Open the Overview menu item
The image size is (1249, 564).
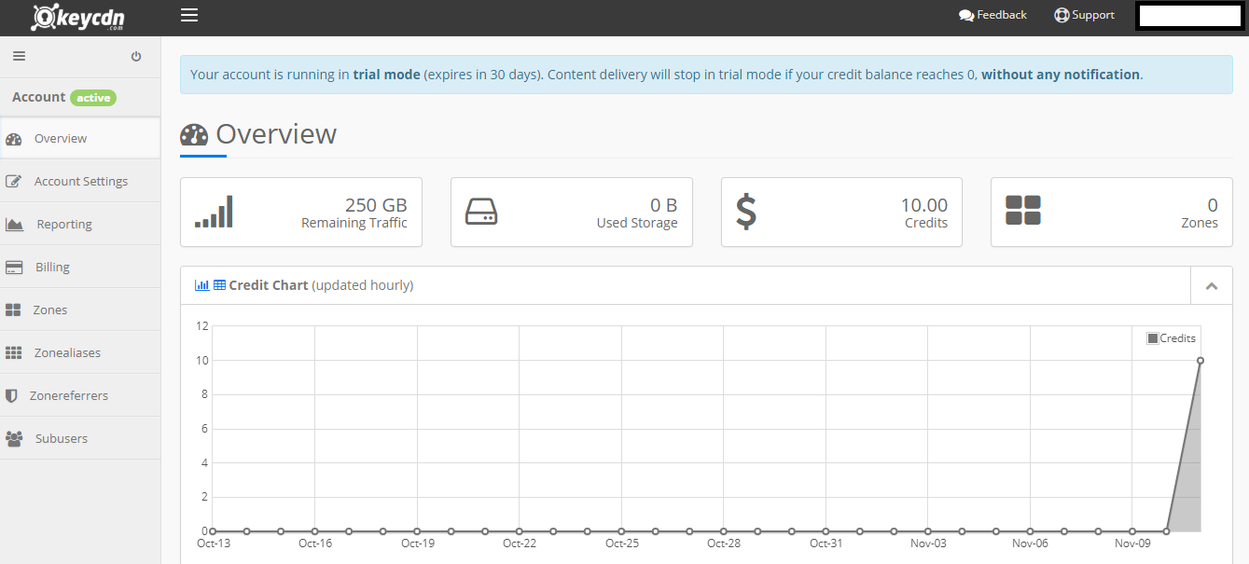tap(80, 138)
